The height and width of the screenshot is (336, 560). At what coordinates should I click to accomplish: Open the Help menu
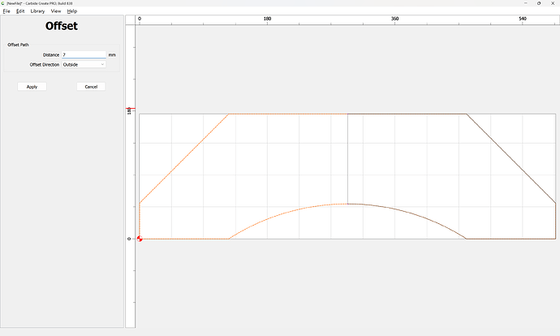pos(72,11)
